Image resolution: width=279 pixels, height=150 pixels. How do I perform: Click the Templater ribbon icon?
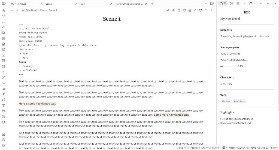3,27
